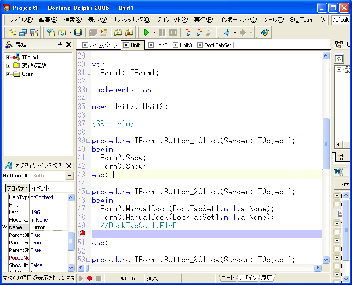Screen dimensions: 352x285
Task: Click the editor horizontal scroll right arrow
Action: (x=317, y=268)
